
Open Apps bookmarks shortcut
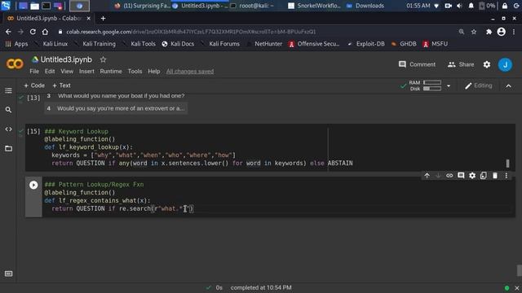coord(16,44)
